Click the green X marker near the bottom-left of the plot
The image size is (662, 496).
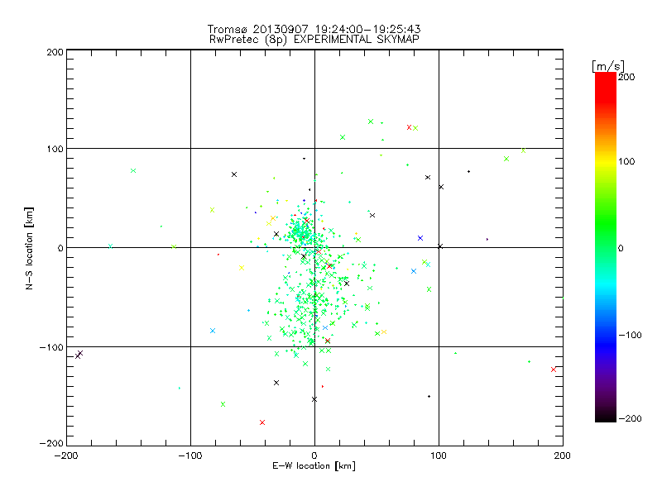coord(223,404)
